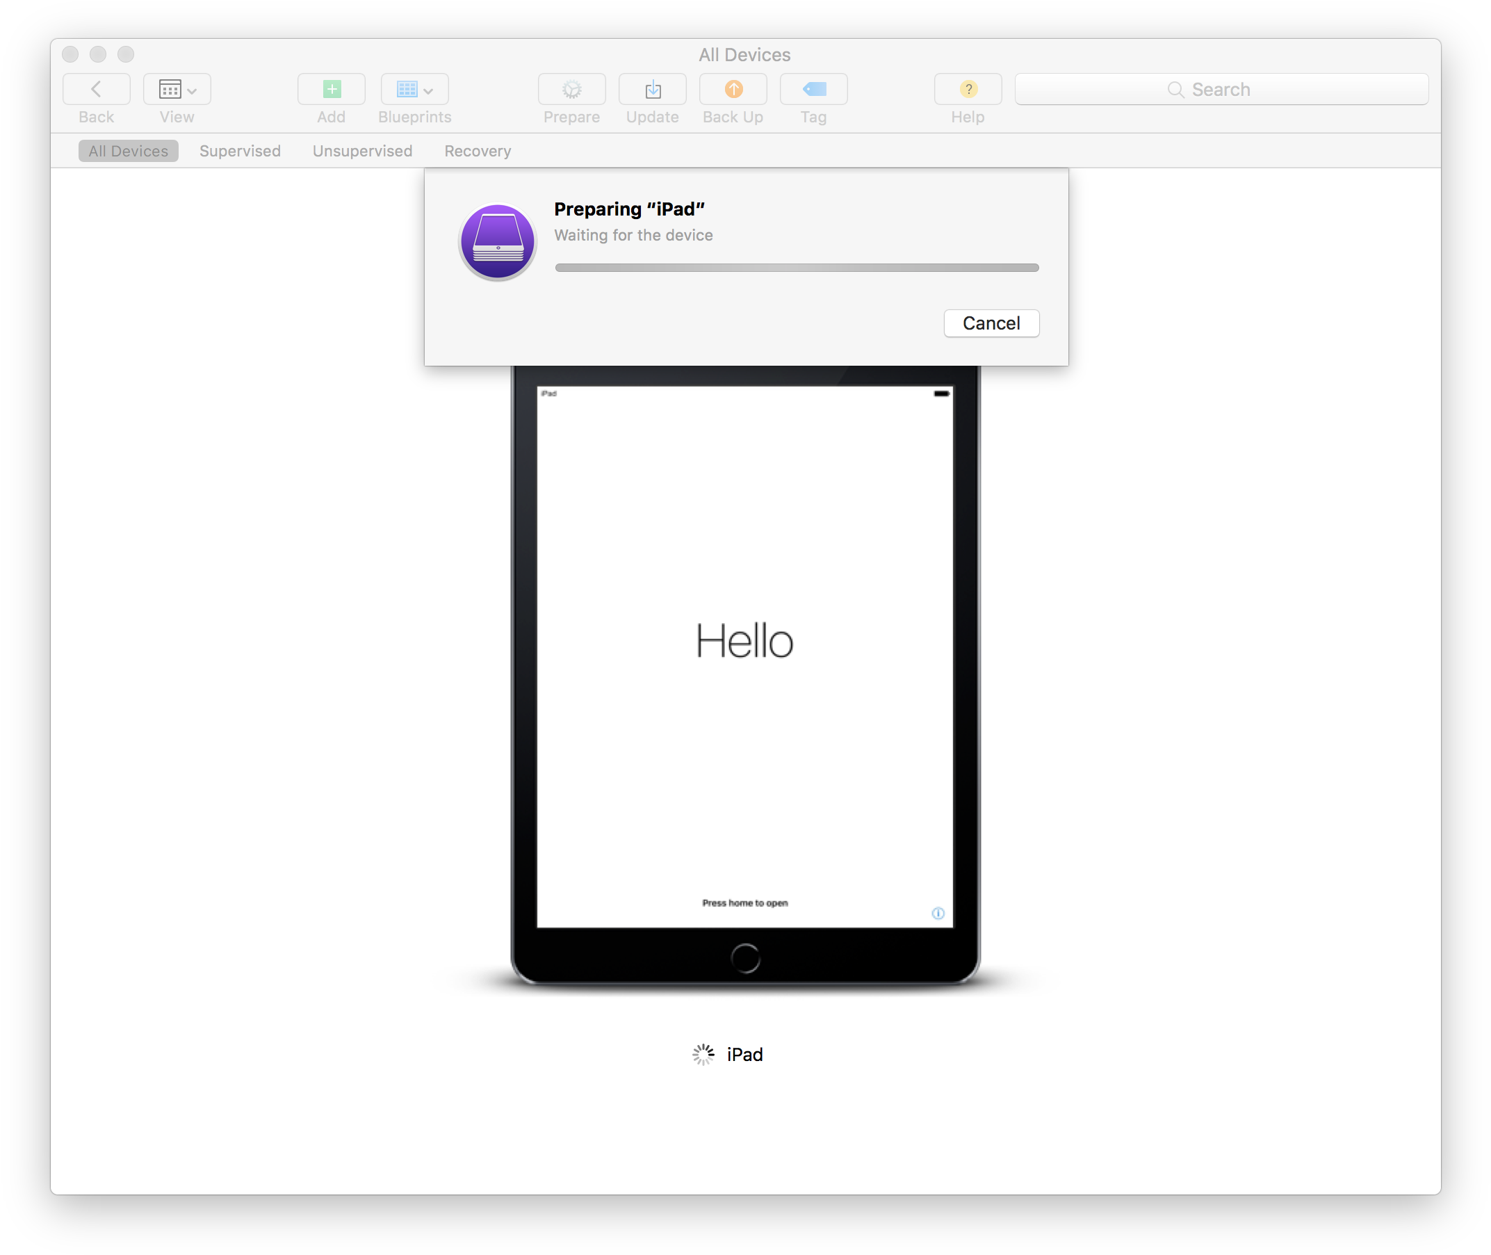Click the Apple Configurator icon in dialog
This screenshot has width=1491, height=1255.
click(497, 241)
